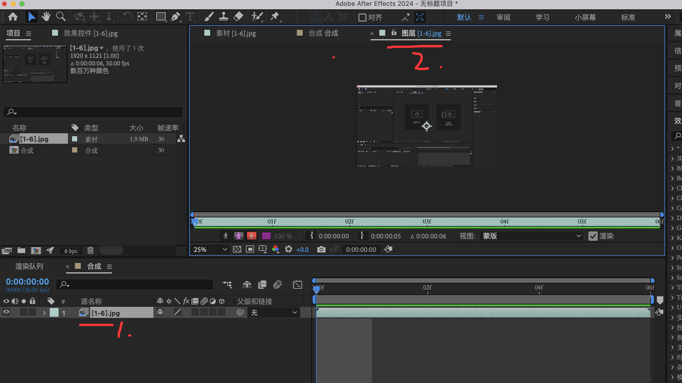
Task: Enable the 对齐 snapping checkbox
Action: 362,17
